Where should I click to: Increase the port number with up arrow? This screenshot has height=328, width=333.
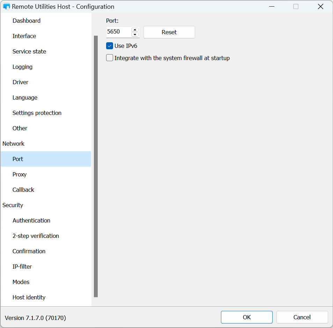click(x=135, y=30)
